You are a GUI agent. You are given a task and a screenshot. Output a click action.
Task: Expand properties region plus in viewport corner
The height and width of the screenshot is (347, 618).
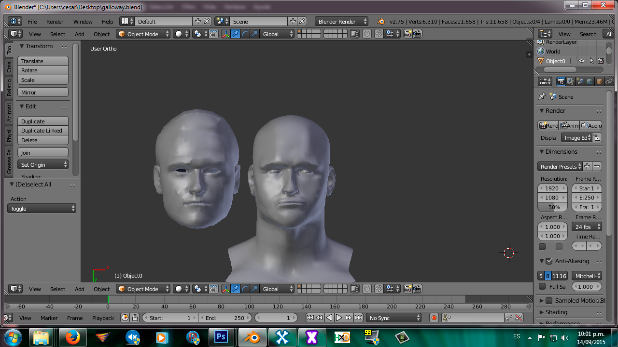pos(529,54)
